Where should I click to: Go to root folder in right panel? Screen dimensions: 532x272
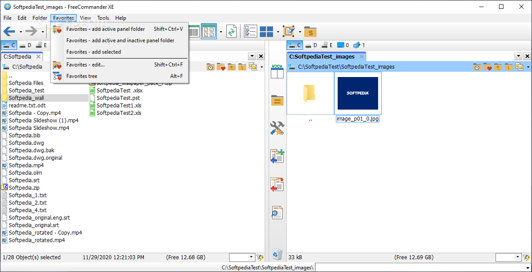(x=509, y=67)
